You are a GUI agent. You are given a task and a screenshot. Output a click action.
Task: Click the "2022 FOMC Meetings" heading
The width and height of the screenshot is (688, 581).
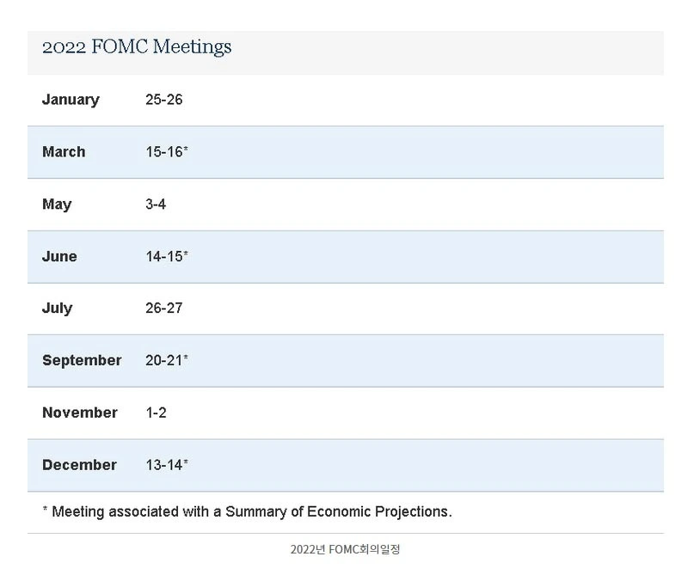pyautogui.click(x=137, y=46)
